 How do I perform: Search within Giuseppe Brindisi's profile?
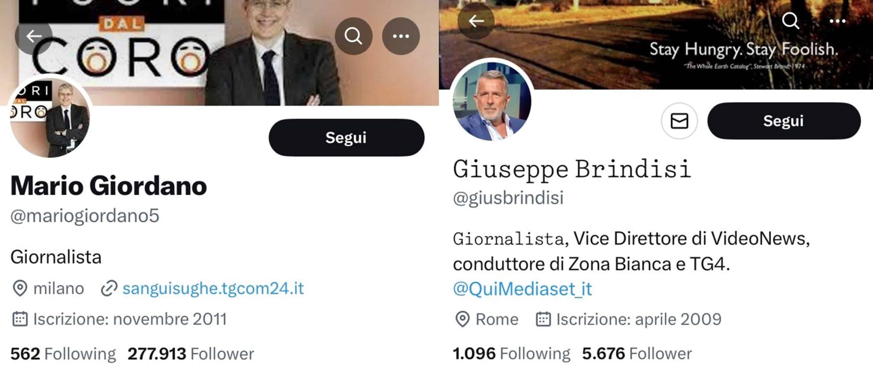(x=790, y=21)
